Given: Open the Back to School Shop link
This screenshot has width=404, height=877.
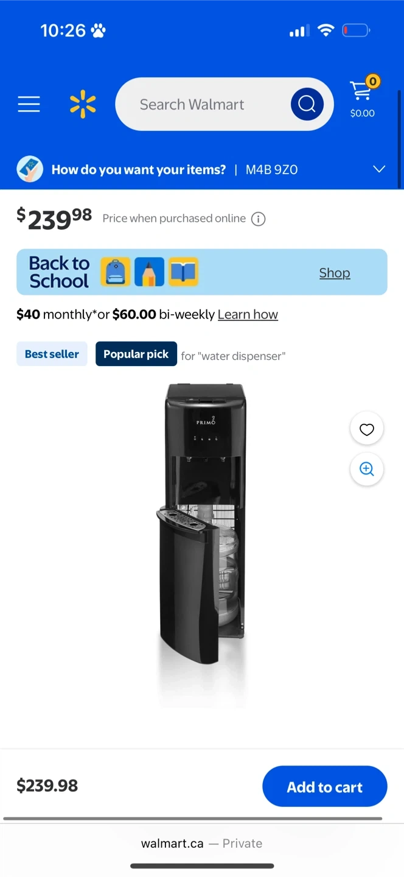Looking at the screenshot, I should click(x=335, y=273).
